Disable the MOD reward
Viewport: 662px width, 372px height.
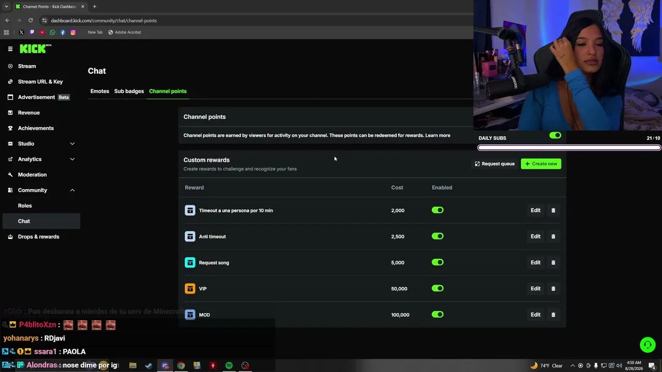pos(438,315)
